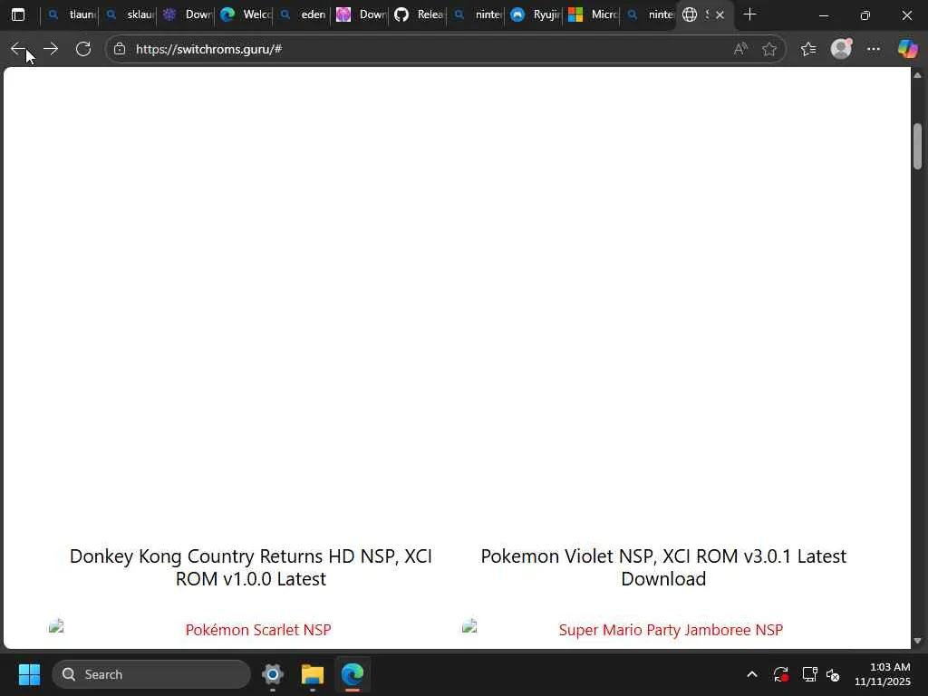Click the scrollbar up arrow

click(x=917, y=75)
